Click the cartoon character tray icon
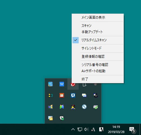 click(x=73, y=107)
